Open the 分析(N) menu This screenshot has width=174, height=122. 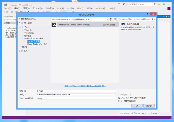click(x=89, y=8)
